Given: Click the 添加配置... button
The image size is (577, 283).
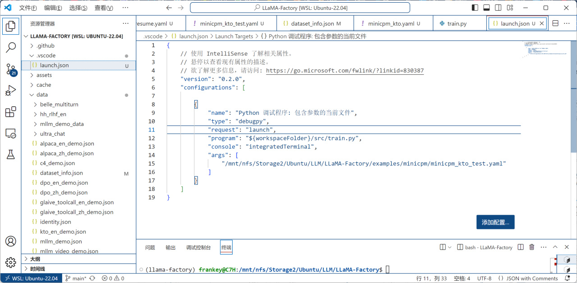Looking at the screenshot, I should tap(495, 222).
